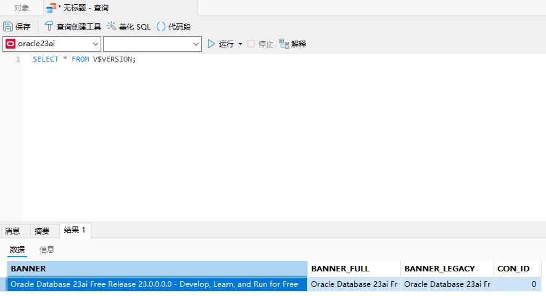Image resolution: width=546 pixels, height=296 pixels.
Task: Expand the Run (运行) options arrow
Action: pos(240,44)
